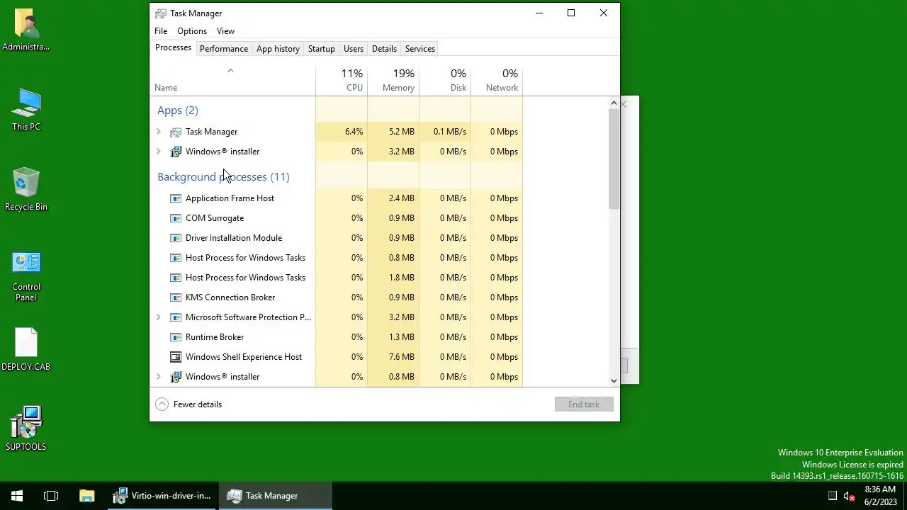Click the scrollbar up arrow in process list
The image size is (907, 510).
(614, 103)
